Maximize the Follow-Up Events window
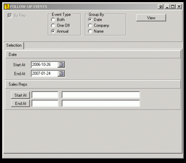The width and height of the screenshot is (186, 163). (x=173, y=6)
